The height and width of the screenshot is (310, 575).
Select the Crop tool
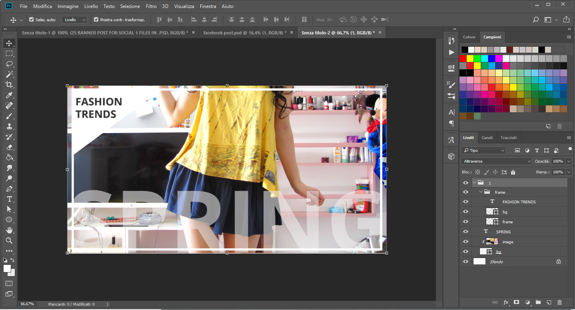(x=9, y=85)
